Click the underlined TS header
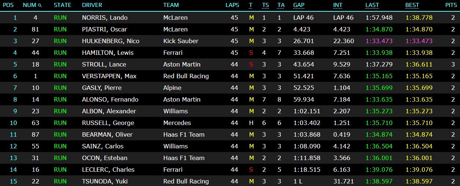The height and width of the screenshot is (186, 460). pyautogui.click(x=265, y=5)
